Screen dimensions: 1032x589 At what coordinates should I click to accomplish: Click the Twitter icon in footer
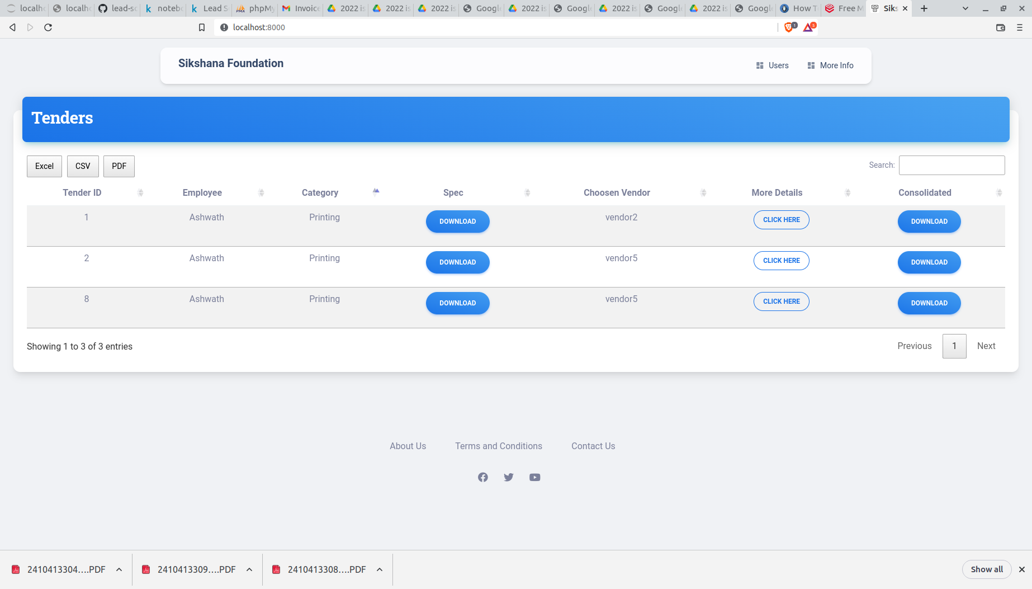point(509,477)
